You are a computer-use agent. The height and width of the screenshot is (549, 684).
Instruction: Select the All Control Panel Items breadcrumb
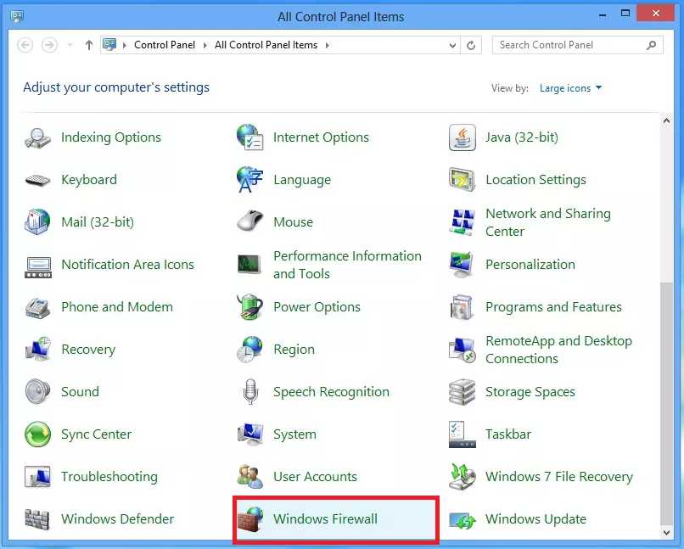[266, 45]
